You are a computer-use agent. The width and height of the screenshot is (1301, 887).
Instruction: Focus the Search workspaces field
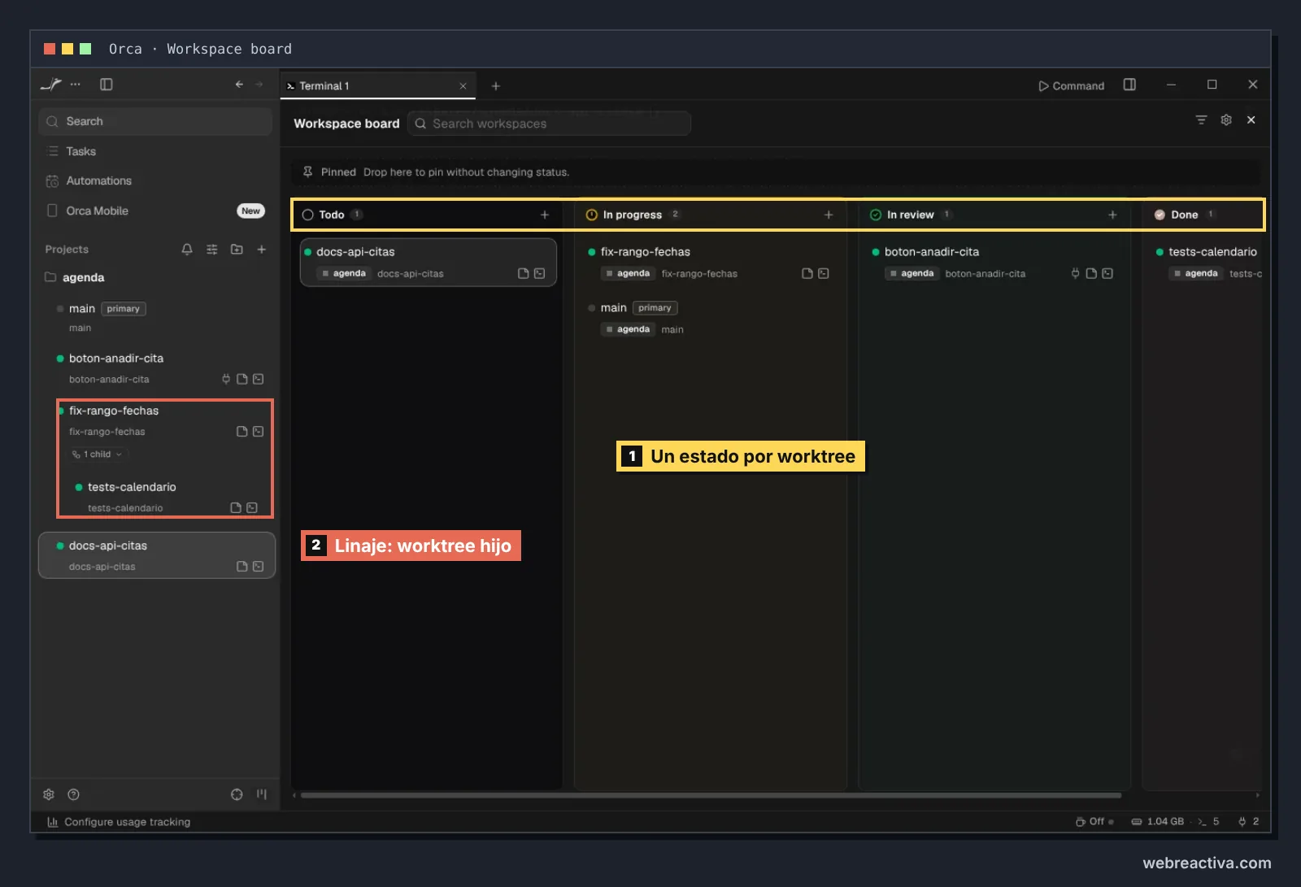coord(549,124)
